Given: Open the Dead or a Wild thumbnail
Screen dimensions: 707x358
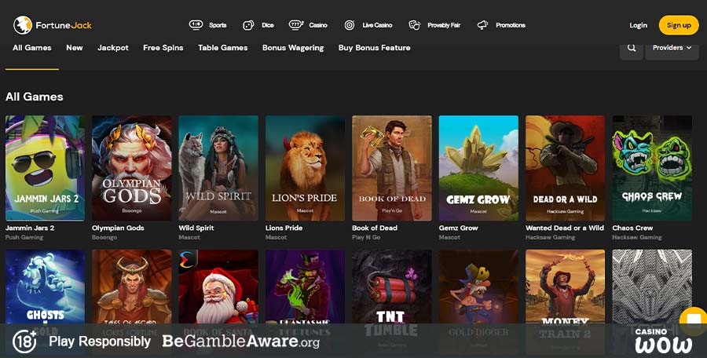Looking at the screenshot, I should tap(566, 168).
